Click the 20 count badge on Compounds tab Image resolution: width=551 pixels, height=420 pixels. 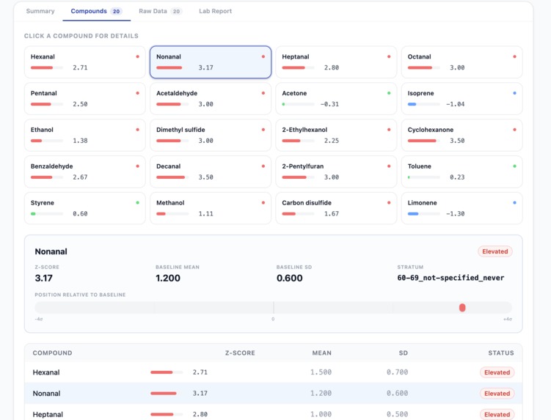[x=116, y=11]
